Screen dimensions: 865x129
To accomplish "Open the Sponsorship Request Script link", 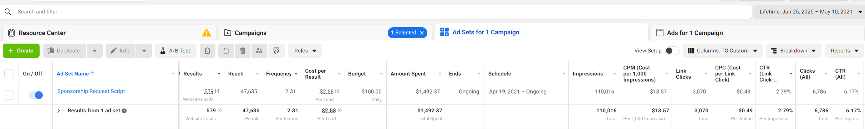I will [91, 91].
